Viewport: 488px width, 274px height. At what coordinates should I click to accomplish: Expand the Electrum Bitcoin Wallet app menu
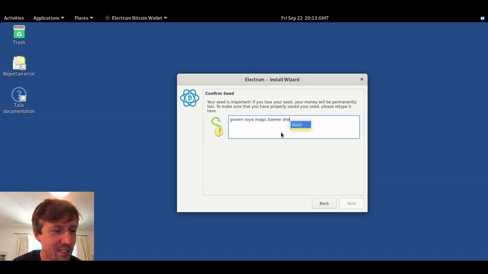point(140,18)
